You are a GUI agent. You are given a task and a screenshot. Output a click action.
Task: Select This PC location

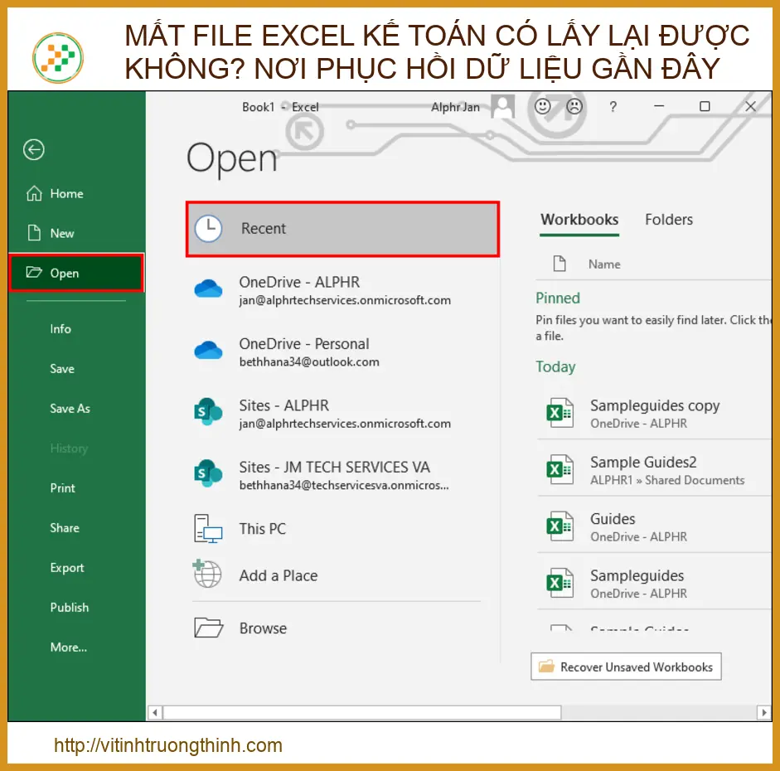[x=342, y=529]
